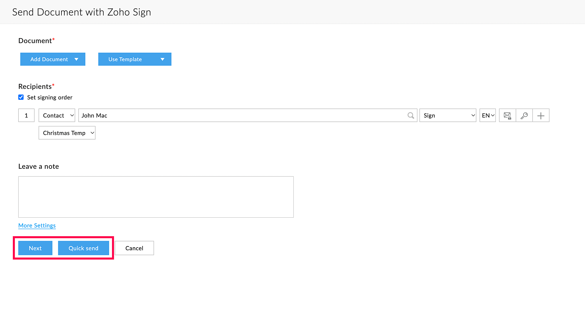Open the Christmas Temp dropdown
Screen dimensions: 585x333
(67, 133)
